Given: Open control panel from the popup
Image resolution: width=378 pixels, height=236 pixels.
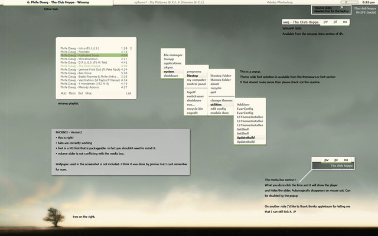Looking at the screenshot, I should [196, 84].
